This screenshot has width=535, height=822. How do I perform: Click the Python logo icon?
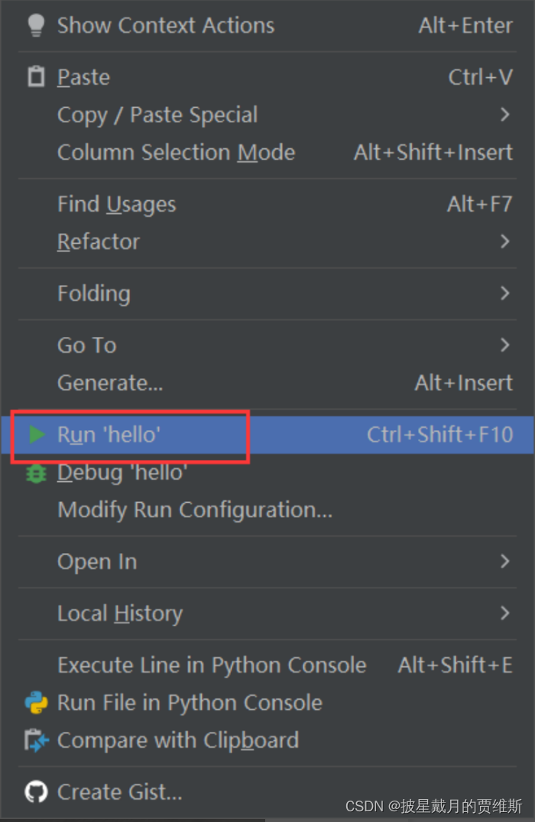[36, 703]
